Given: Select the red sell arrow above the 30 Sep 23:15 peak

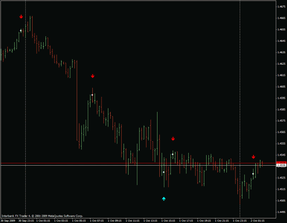Looking at the screenshot, I should coord(21,17).
